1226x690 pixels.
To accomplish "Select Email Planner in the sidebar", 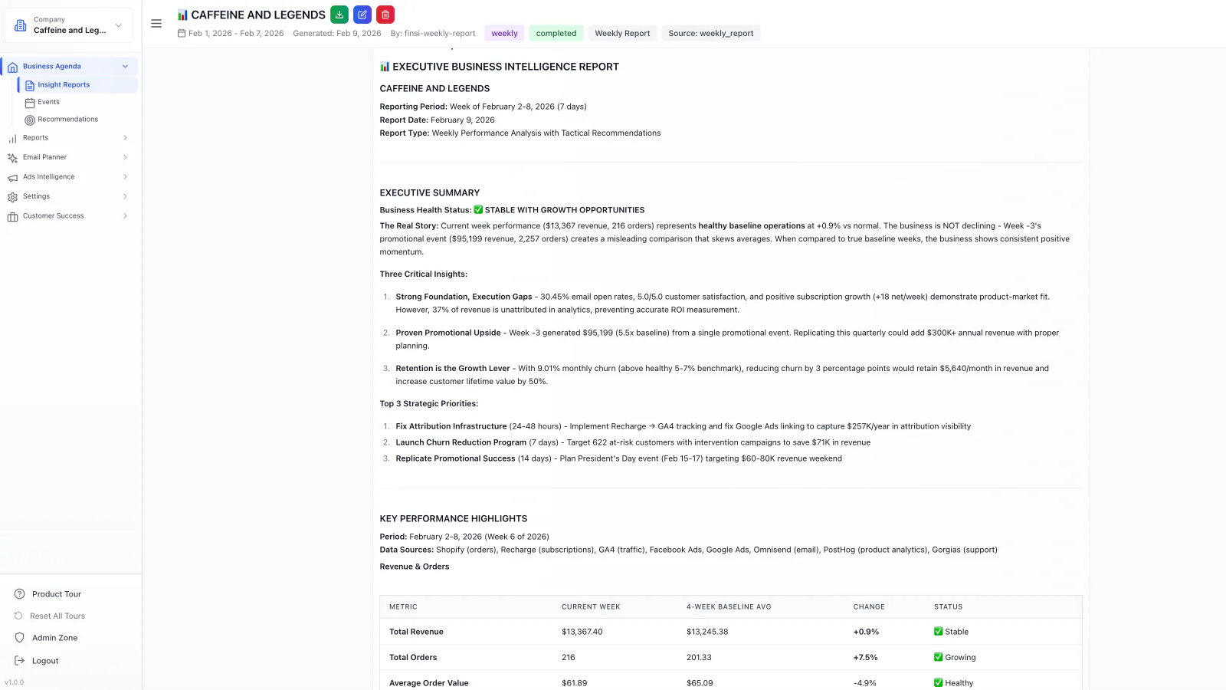I will 69,157.
